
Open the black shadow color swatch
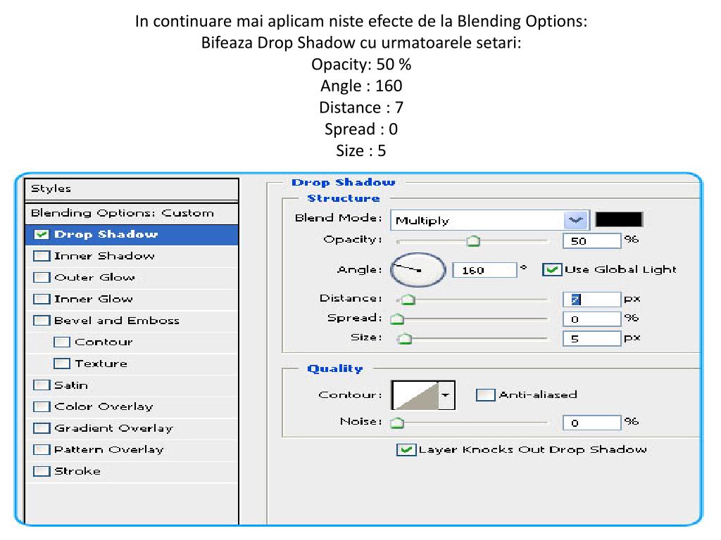pos(619,219)
